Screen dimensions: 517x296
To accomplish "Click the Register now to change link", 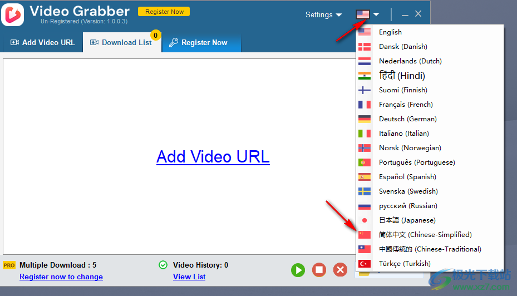I will tap(61, 277).
